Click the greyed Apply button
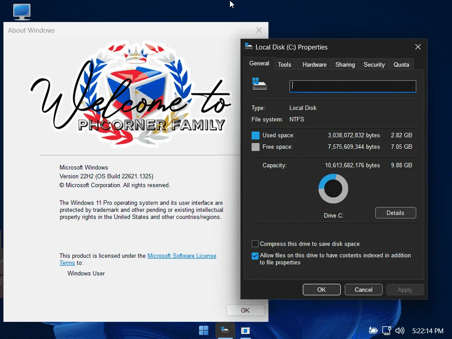Image resolution: width=452 pixels, height=339 pixels. (x=405, y=290)
